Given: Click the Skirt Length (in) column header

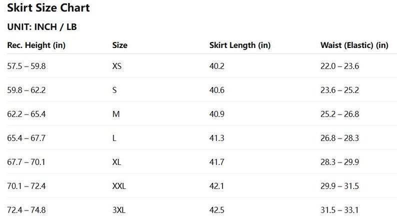Looking at the screenshot, I should (240, 45).
